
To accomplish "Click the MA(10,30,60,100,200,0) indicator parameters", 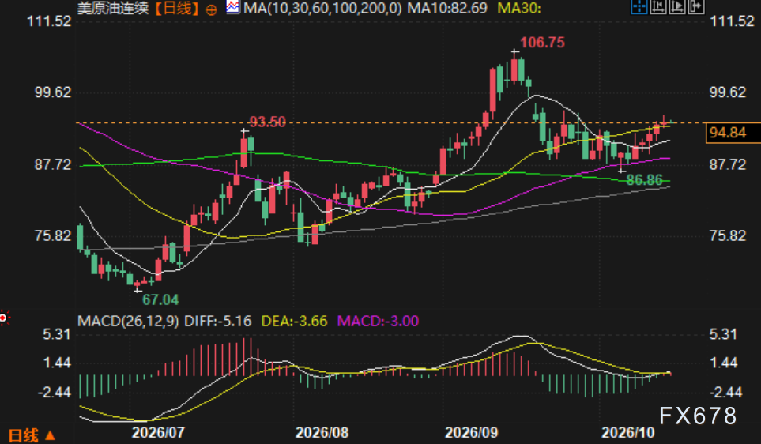I will pos(322,8).
